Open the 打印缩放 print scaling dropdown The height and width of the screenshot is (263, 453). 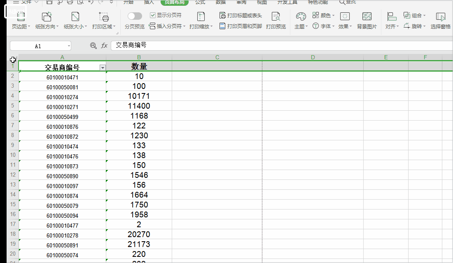pyautogui.click(x=201, y=21)
